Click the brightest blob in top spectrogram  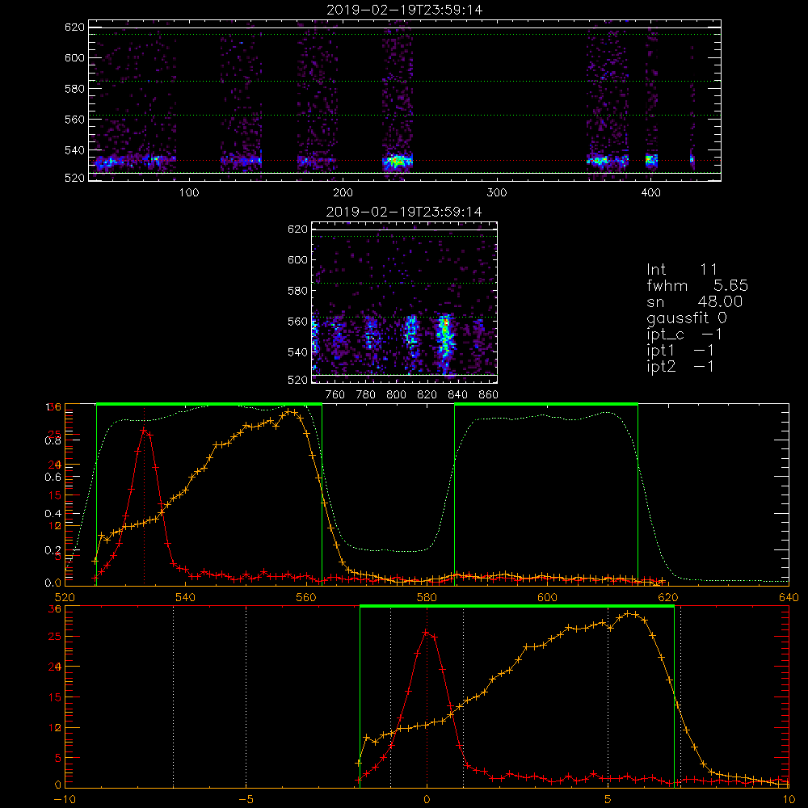coord(398,162)
